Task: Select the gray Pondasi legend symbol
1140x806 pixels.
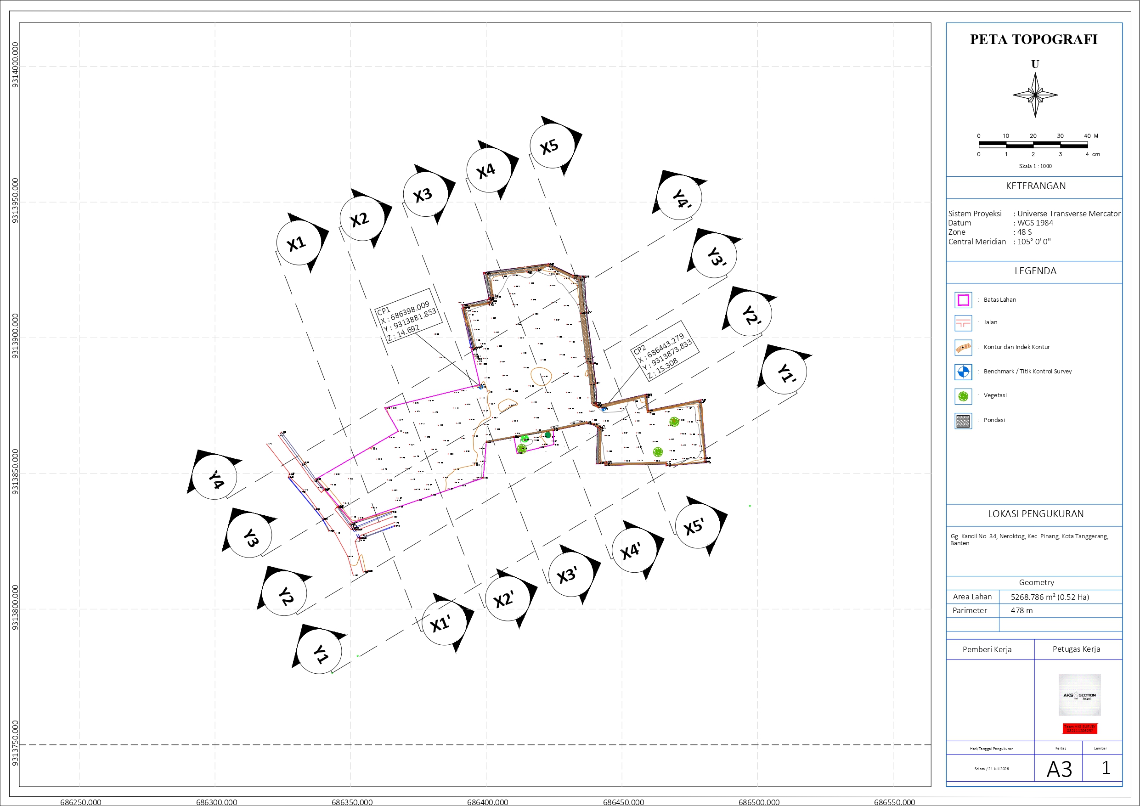Action: tap(963, 421)
